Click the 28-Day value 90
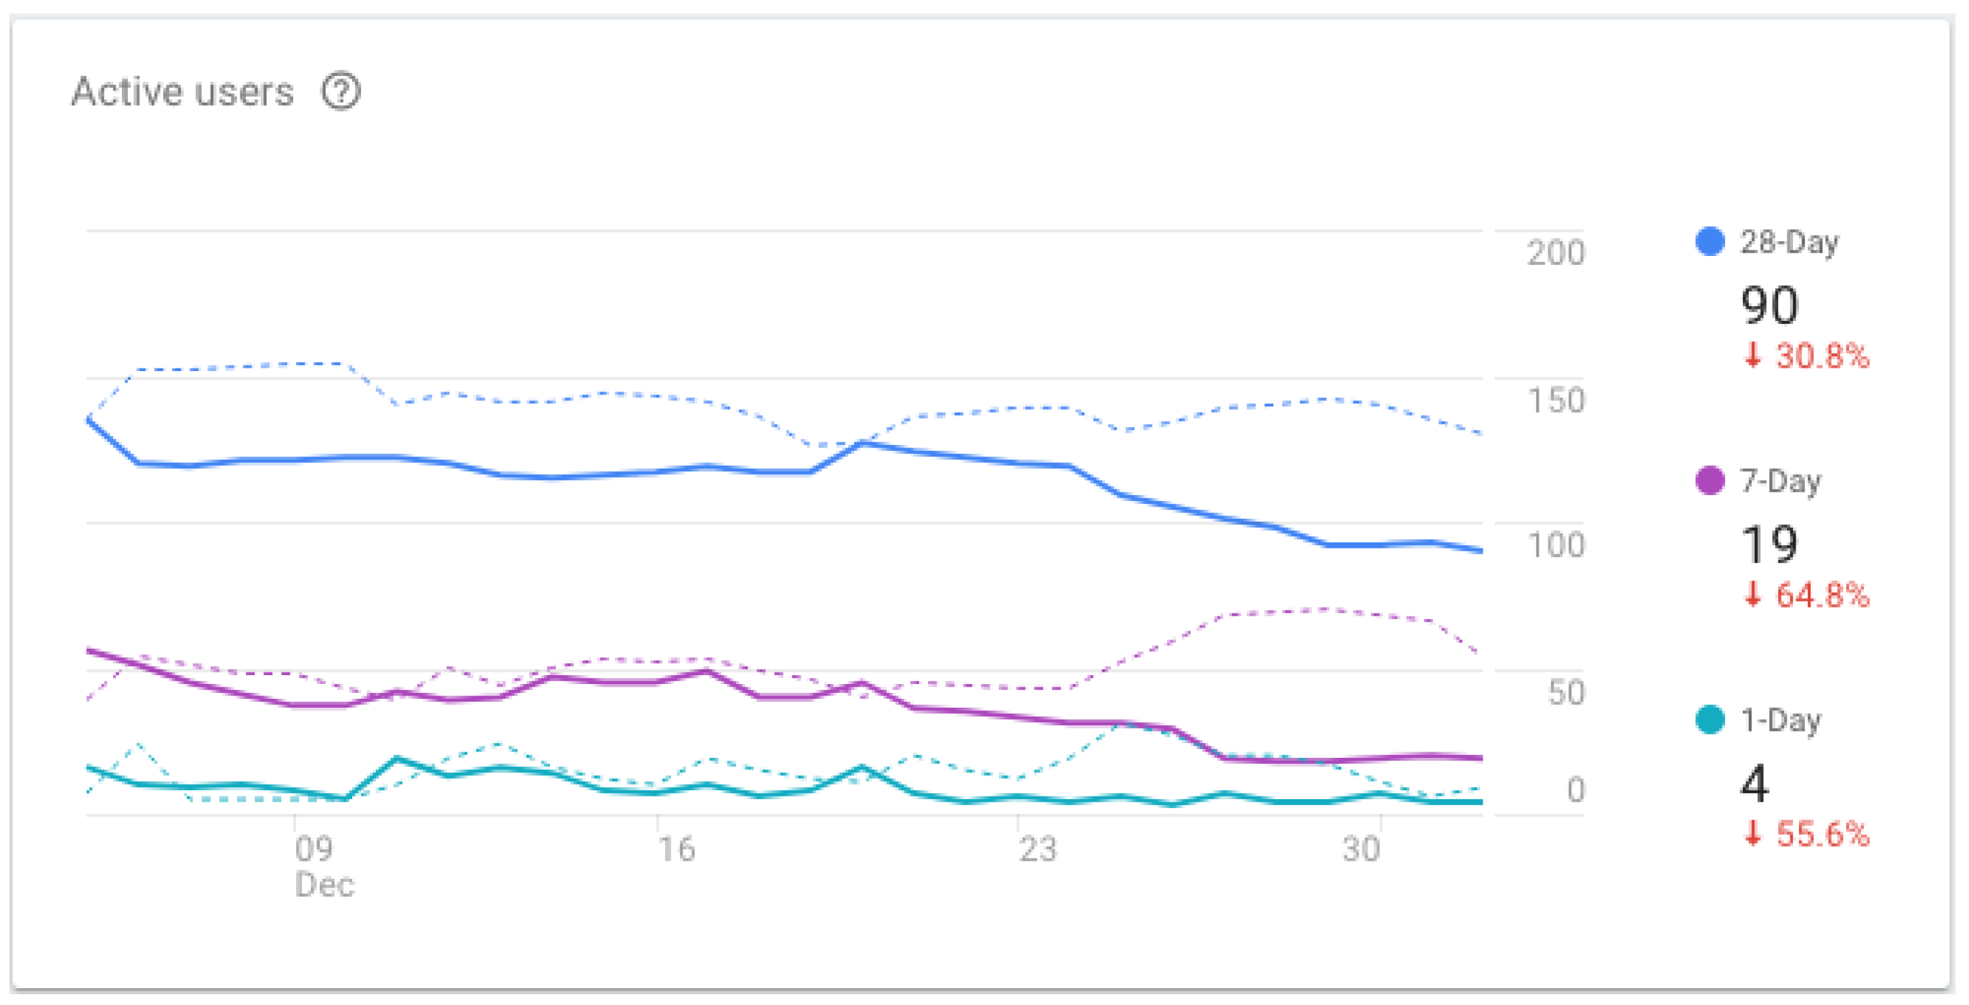The image size is (1969, 1005). click(x=1769, y=305)
